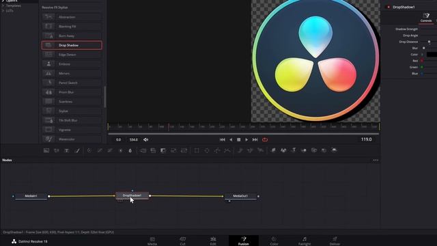Add a Camera 3D node from toolbar
The height and width of the screenshot is (246, 437).
click(x=314, y=150)
